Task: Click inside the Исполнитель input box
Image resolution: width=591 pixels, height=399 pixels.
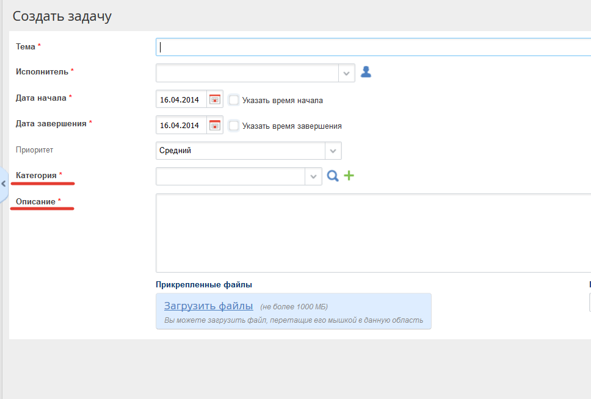Action: pos(247,73)
